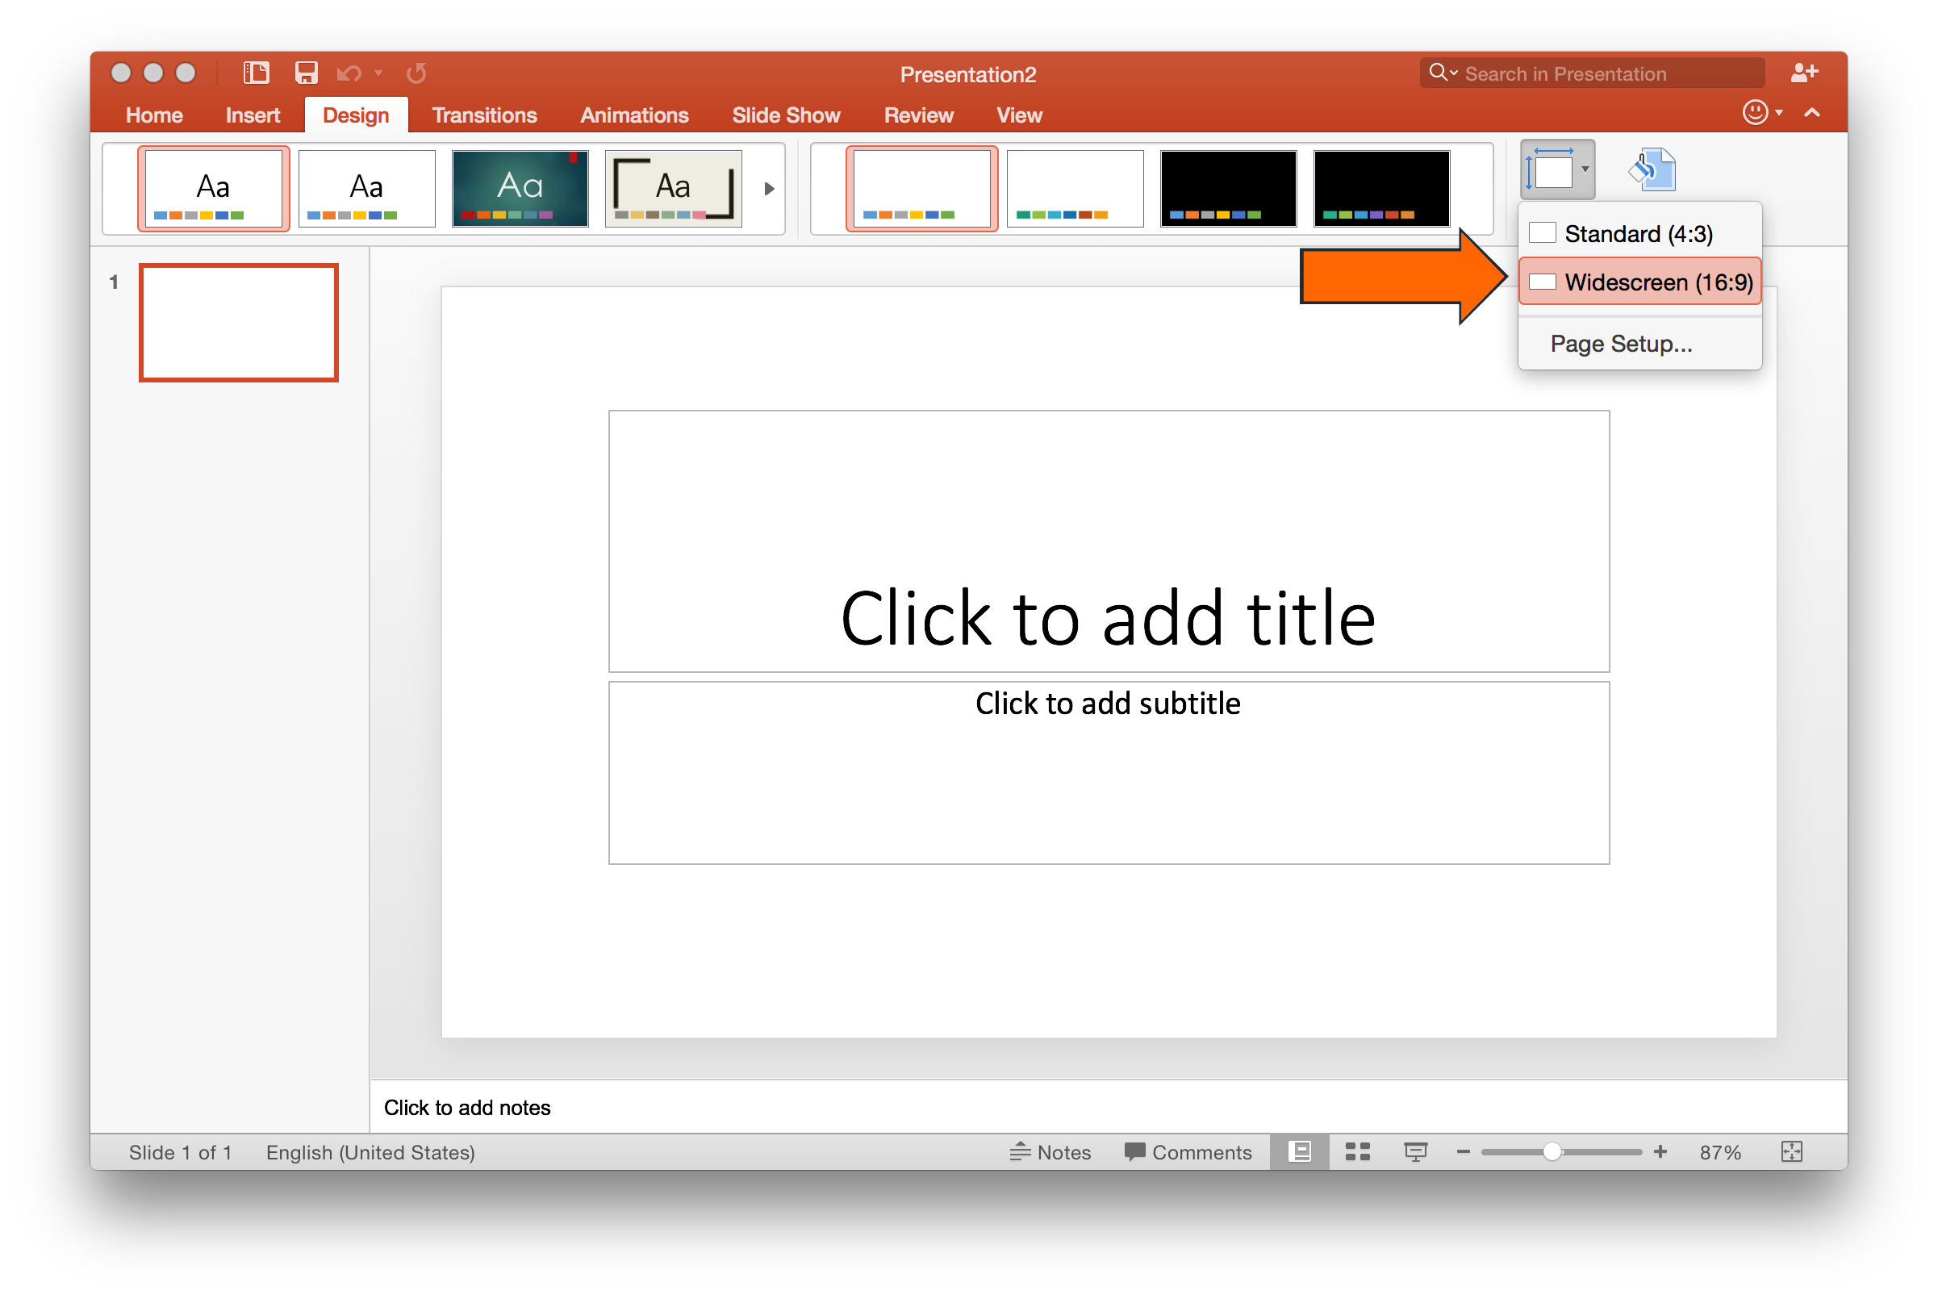Undo the last action
The height and width of the screenshot is (1299, 1938).
[x=348, y=73]
